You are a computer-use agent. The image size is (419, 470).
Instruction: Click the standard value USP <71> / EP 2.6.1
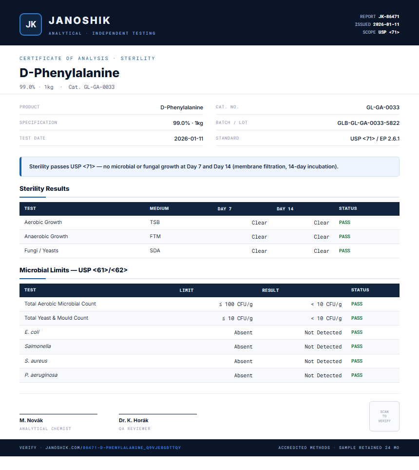pyautogui.click(x=375, y=139)
